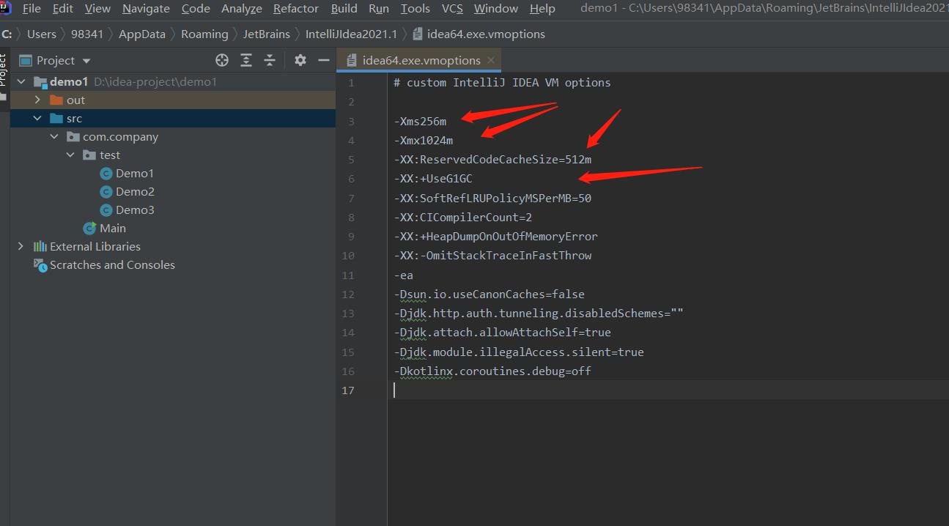This screenshot has height=526, width=949.
Task: Click the -Djdk.module.illegalAccess.silent=true line
Action: coord(519,352)
